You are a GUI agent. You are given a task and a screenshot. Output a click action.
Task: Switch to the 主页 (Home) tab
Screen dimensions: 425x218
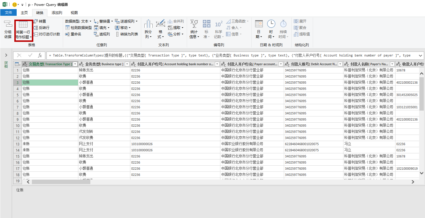coord(24,13)
